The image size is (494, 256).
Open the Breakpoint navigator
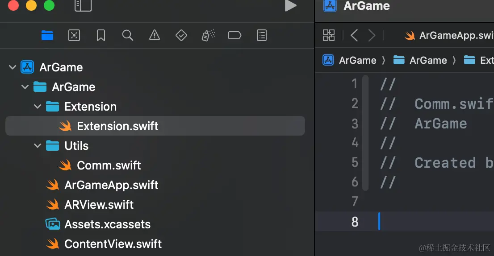[234, 35]
